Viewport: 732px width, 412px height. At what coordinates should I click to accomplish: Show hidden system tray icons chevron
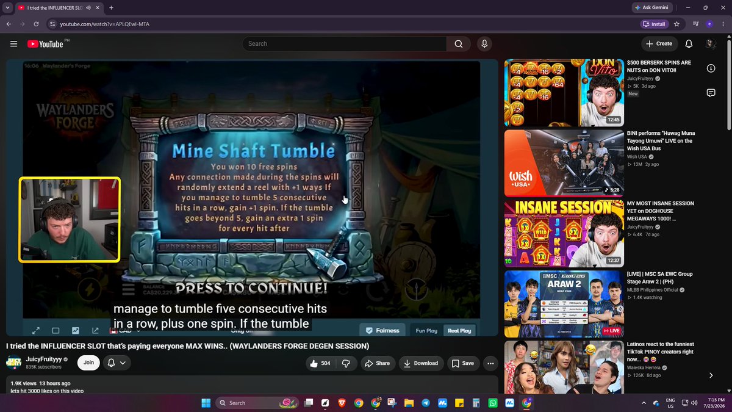coord(644,403)
